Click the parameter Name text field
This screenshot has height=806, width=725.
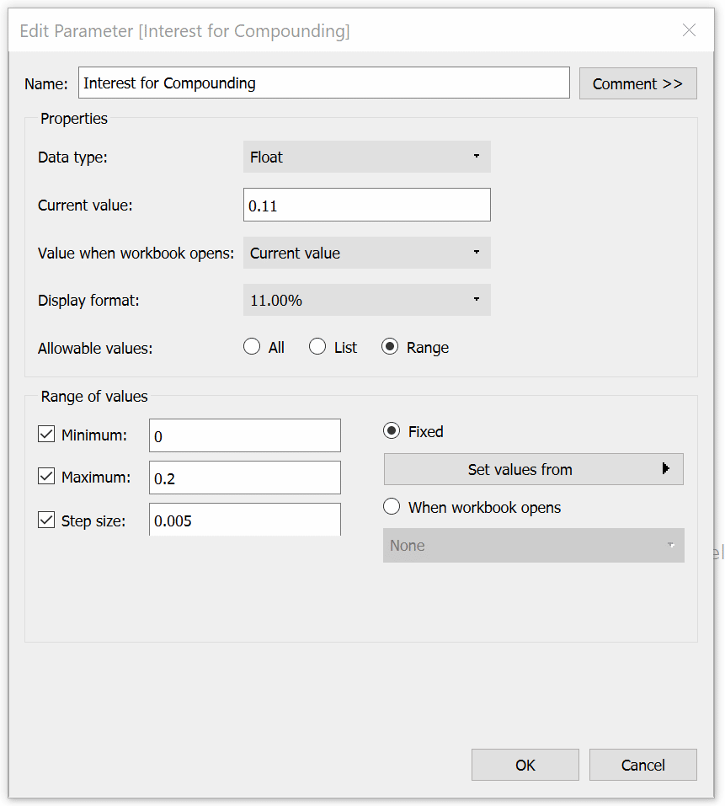(x=324, y=83)
